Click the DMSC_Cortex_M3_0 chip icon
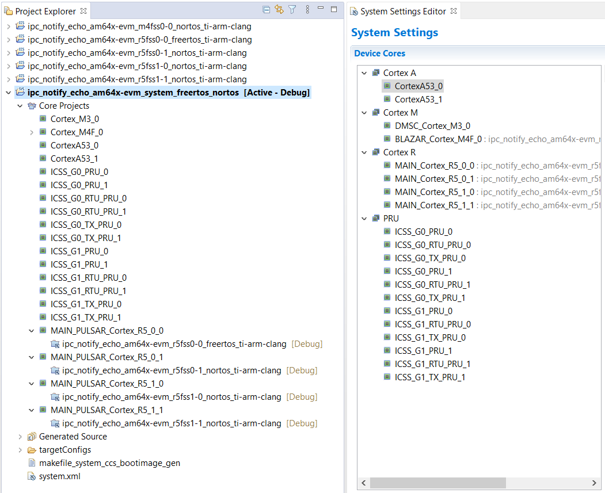The width and height of the screenshot is (605, 493). (387, 126)
